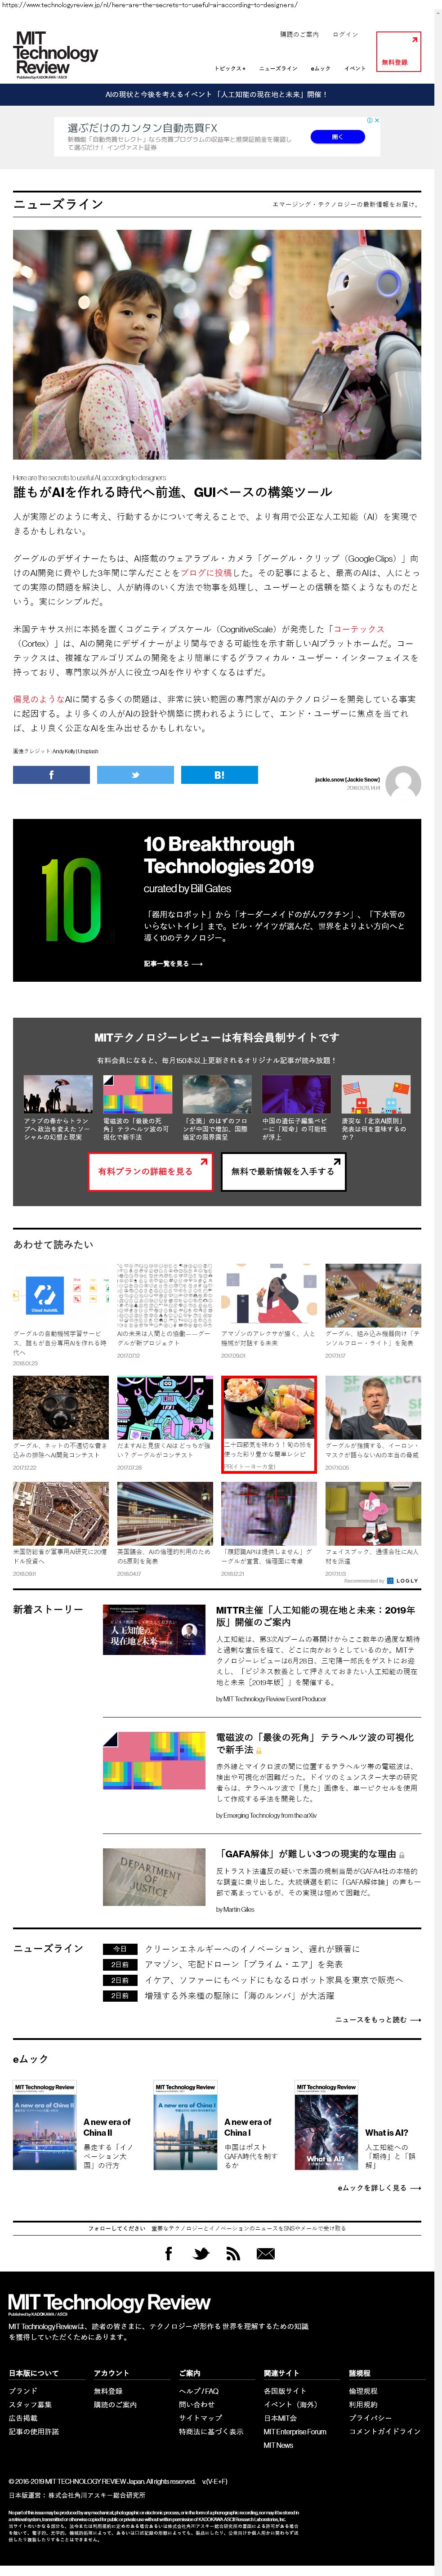Follow the コーテックス link in article
The height and width of the screenshot is (2576, 442).
pyautogui.click(x=359, y=629)
